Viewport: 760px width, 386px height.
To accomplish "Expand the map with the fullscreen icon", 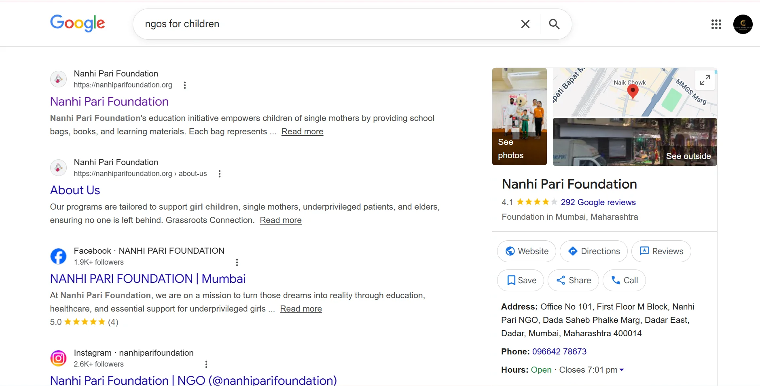I will click(x=705, y=80).
